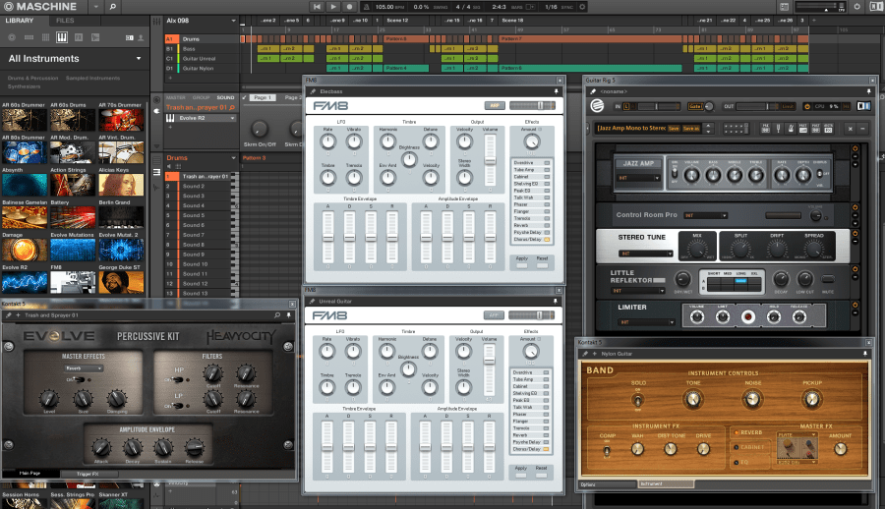This screenshot has width=885, height=509.
Task: Toggle the Gate button in Guitar Rig
Action: coord(695,106)
